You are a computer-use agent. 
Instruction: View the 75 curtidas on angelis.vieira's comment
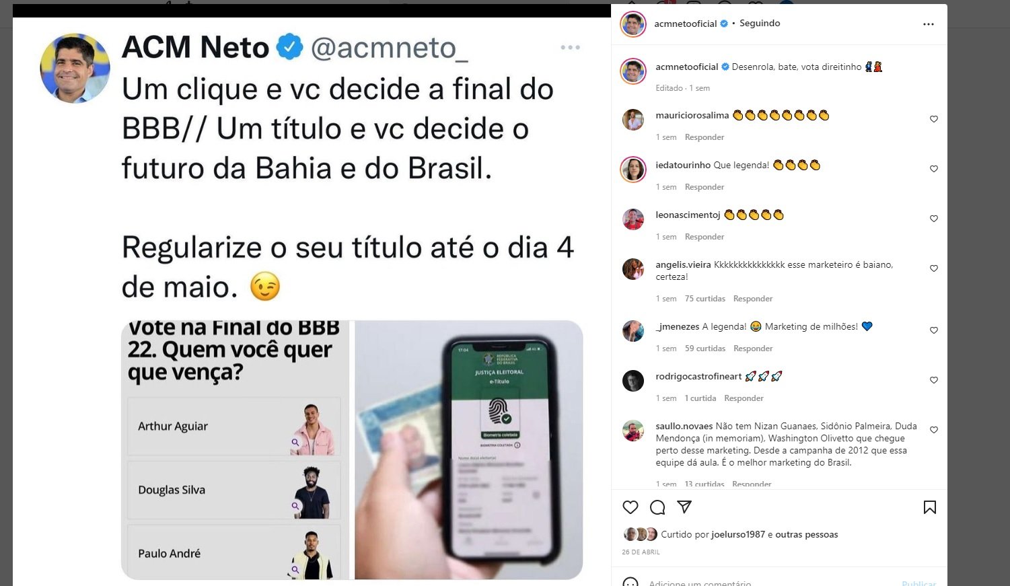[x=705, y=299]
